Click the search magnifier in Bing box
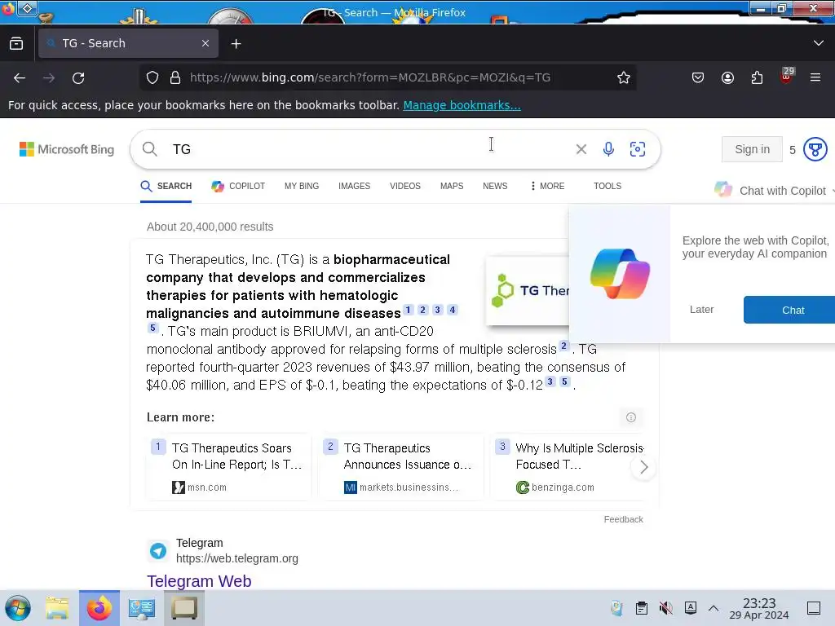The width and height of the screenshot is (835, 626). pos(150,149)
